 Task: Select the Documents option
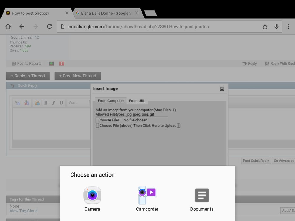(x=202, y=198)
